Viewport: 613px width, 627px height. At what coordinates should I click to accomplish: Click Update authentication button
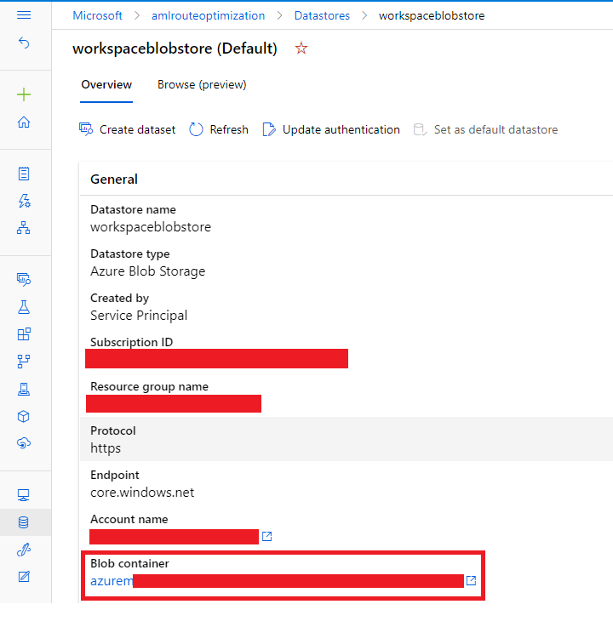pos(331,129)
